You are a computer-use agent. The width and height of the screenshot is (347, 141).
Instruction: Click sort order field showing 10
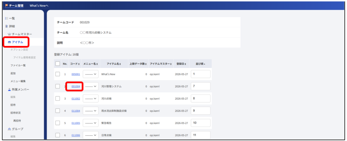[201, 123]
